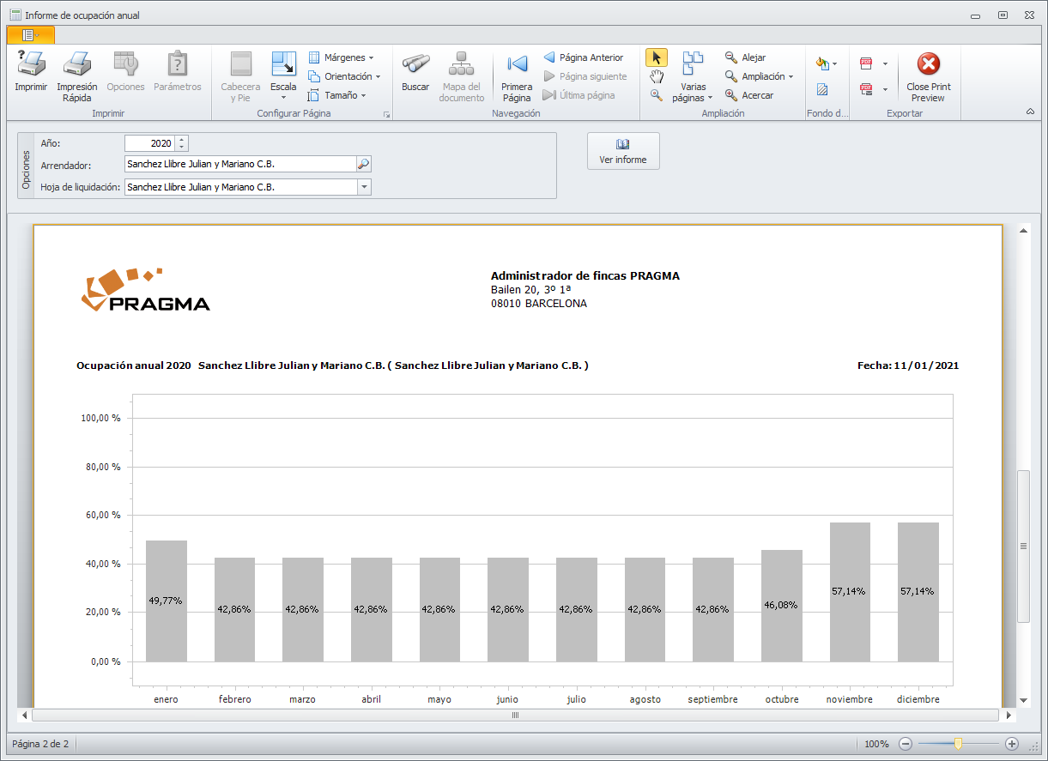Open Hoja de liquidación combo box

pyautogui.click(x=364, y=187)
